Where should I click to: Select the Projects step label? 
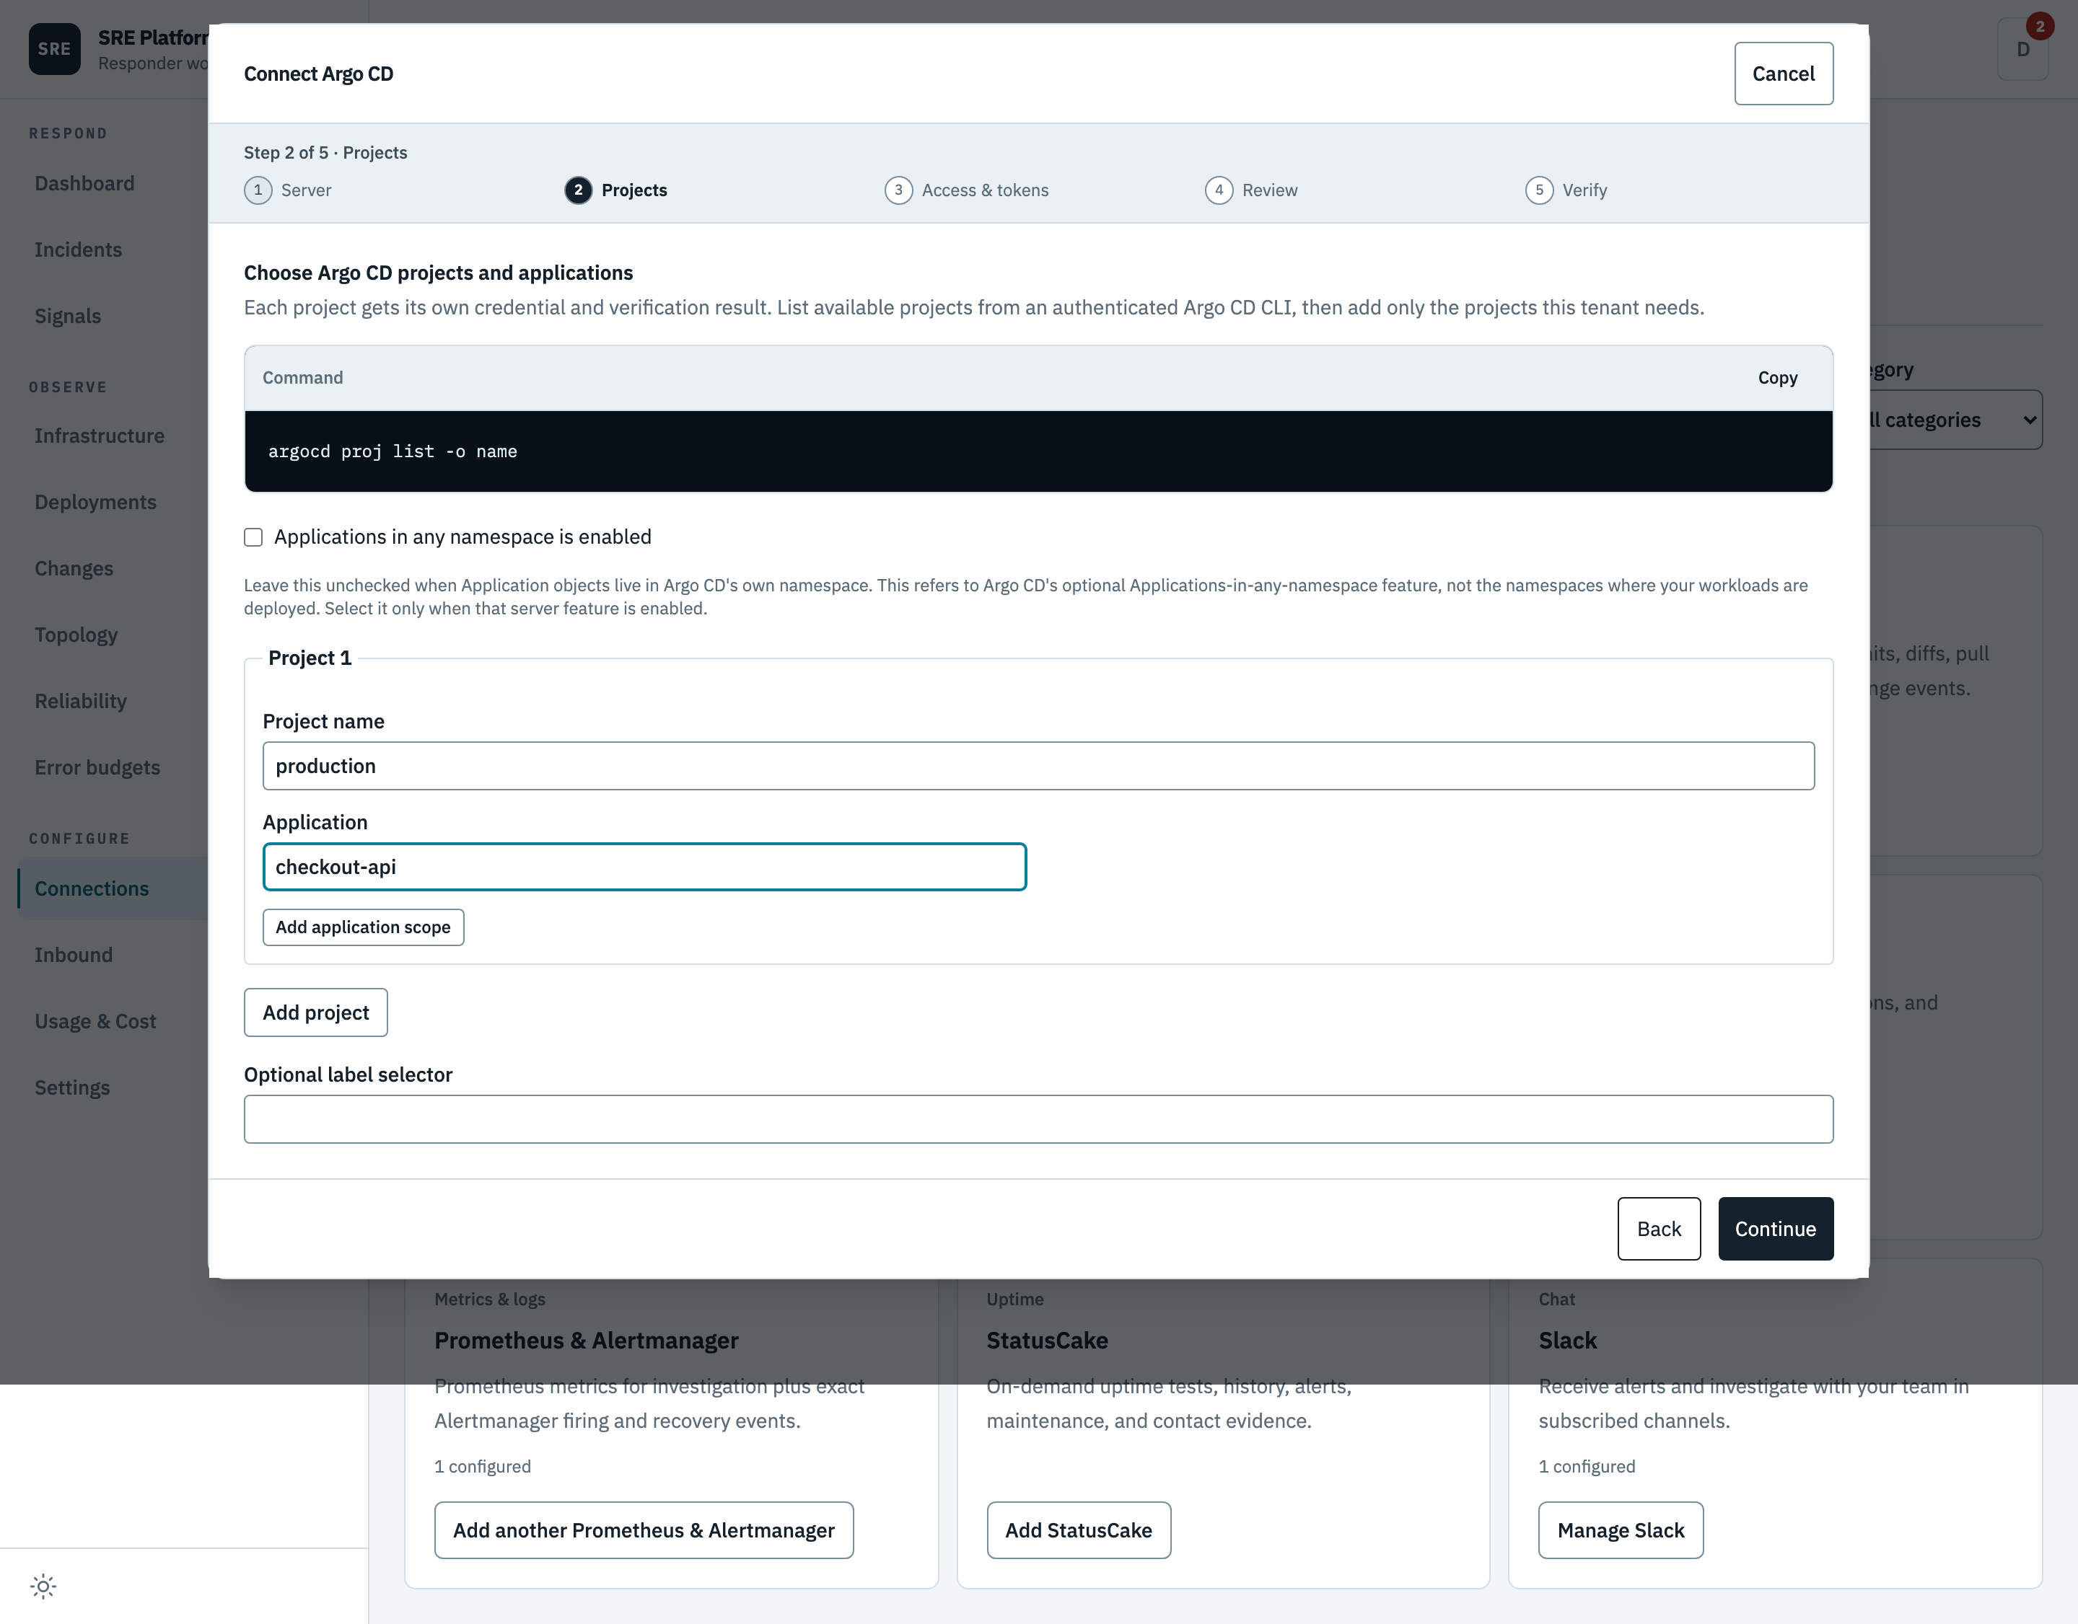pyautogui.click(x=634, y=190)
